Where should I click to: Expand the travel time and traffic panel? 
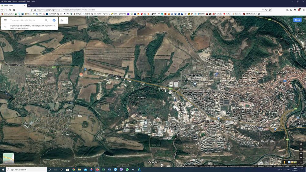[5, 27]
